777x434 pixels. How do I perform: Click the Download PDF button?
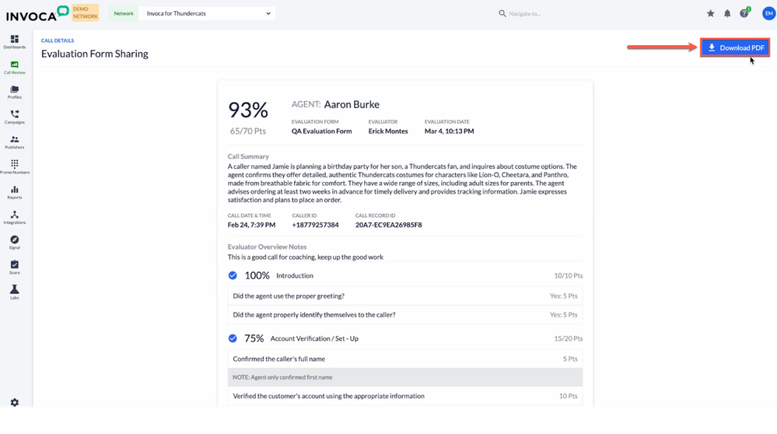735,48
